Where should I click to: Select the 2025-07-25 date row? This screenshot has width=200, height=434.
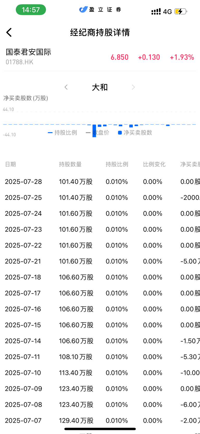(100, 198)
